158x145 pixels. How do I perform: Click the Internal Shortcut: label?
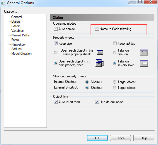[65, 82]
